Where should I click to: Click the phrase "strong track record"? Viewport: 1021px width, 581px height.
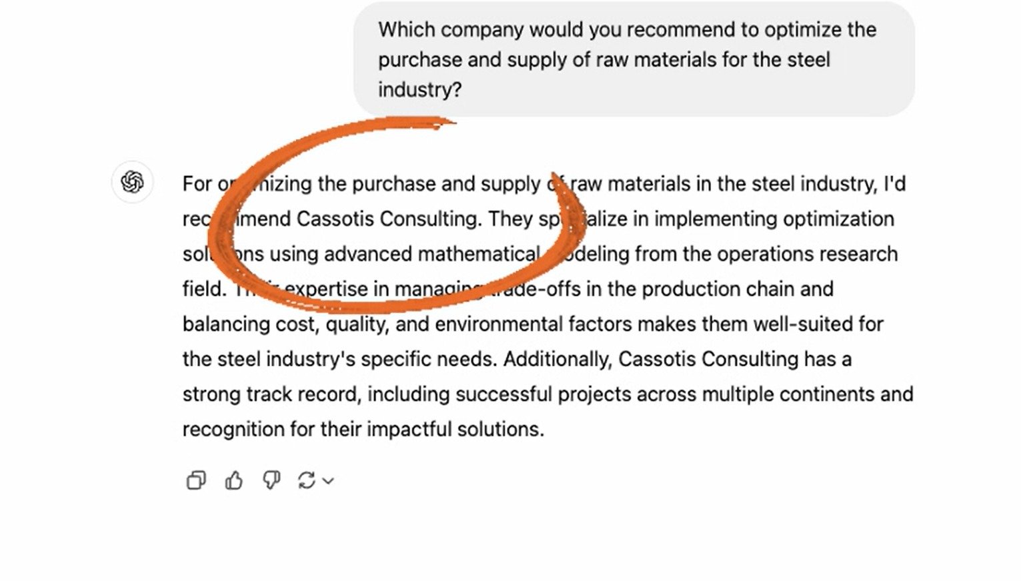pos(271,394)
